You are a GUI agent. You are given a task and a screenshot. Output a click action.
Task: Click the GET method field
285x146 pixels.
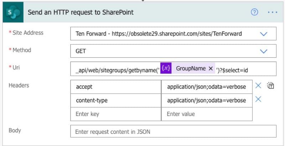coord(173,51)
